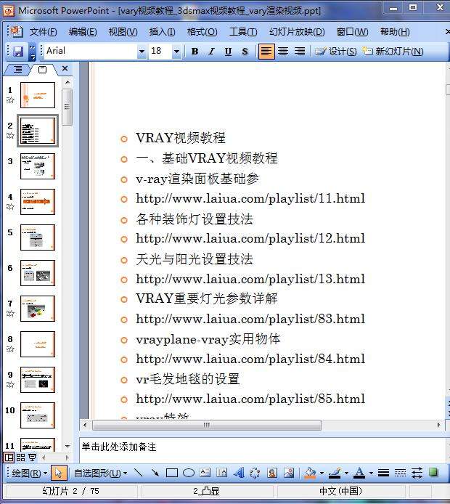Open the 工具(T) menu
The height and width of the screenshot is (504, 450).
(243, 32)
